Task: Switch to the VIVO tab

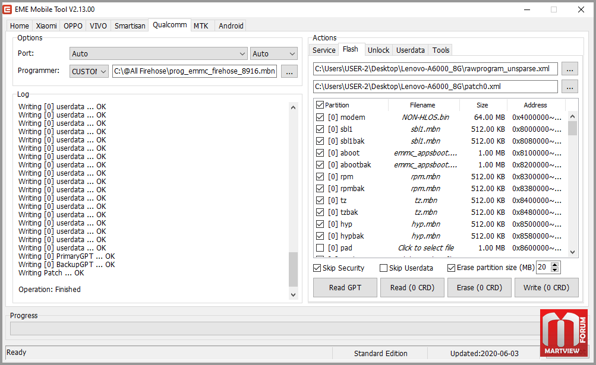Action: 98,26
